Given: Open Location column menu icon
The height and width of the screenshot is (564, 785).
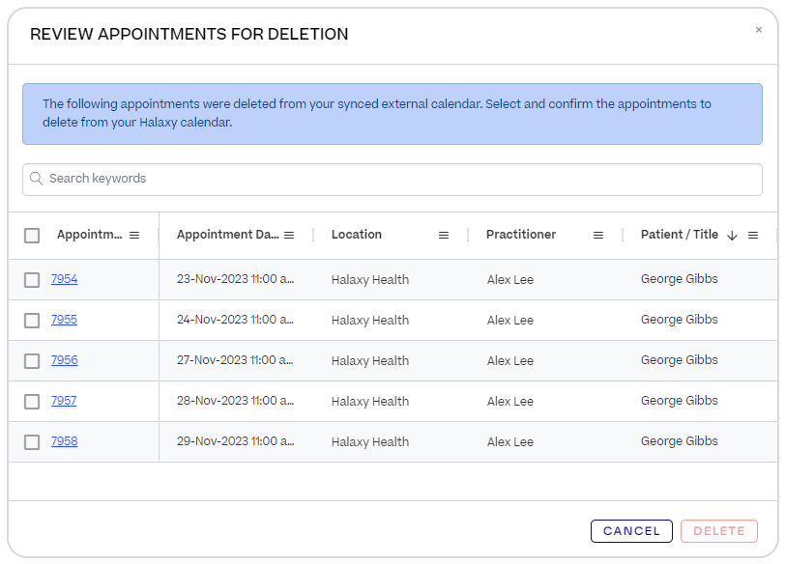Looking at the screenshot, I should click(x=444, y=236).
